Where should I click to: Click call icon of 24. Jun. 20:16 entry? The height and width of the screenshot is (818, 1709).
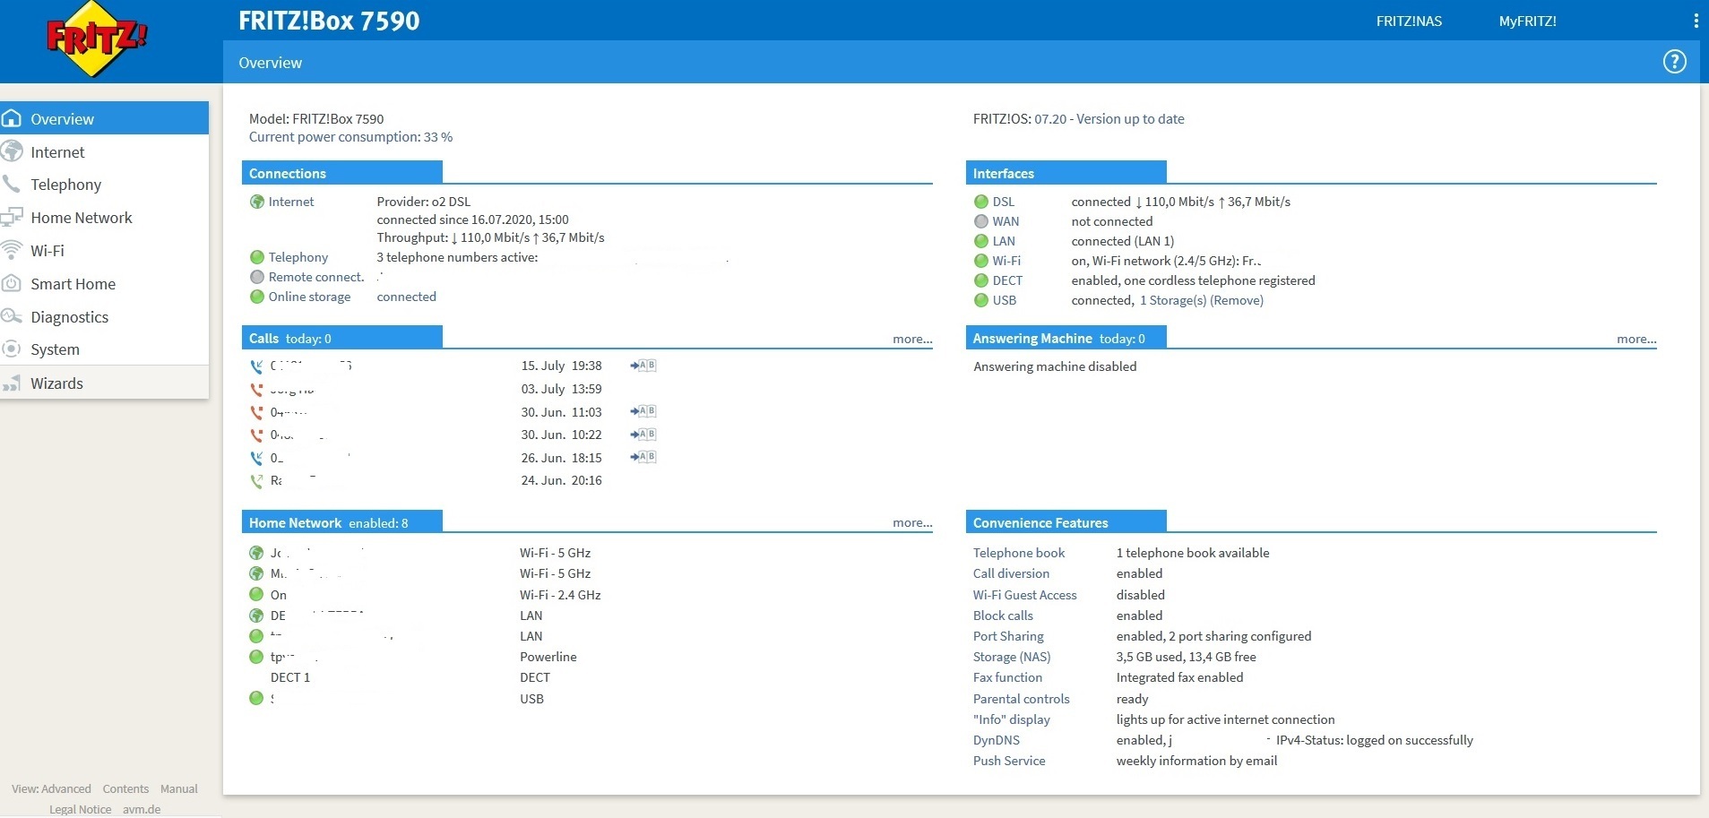tap(256, 480)
